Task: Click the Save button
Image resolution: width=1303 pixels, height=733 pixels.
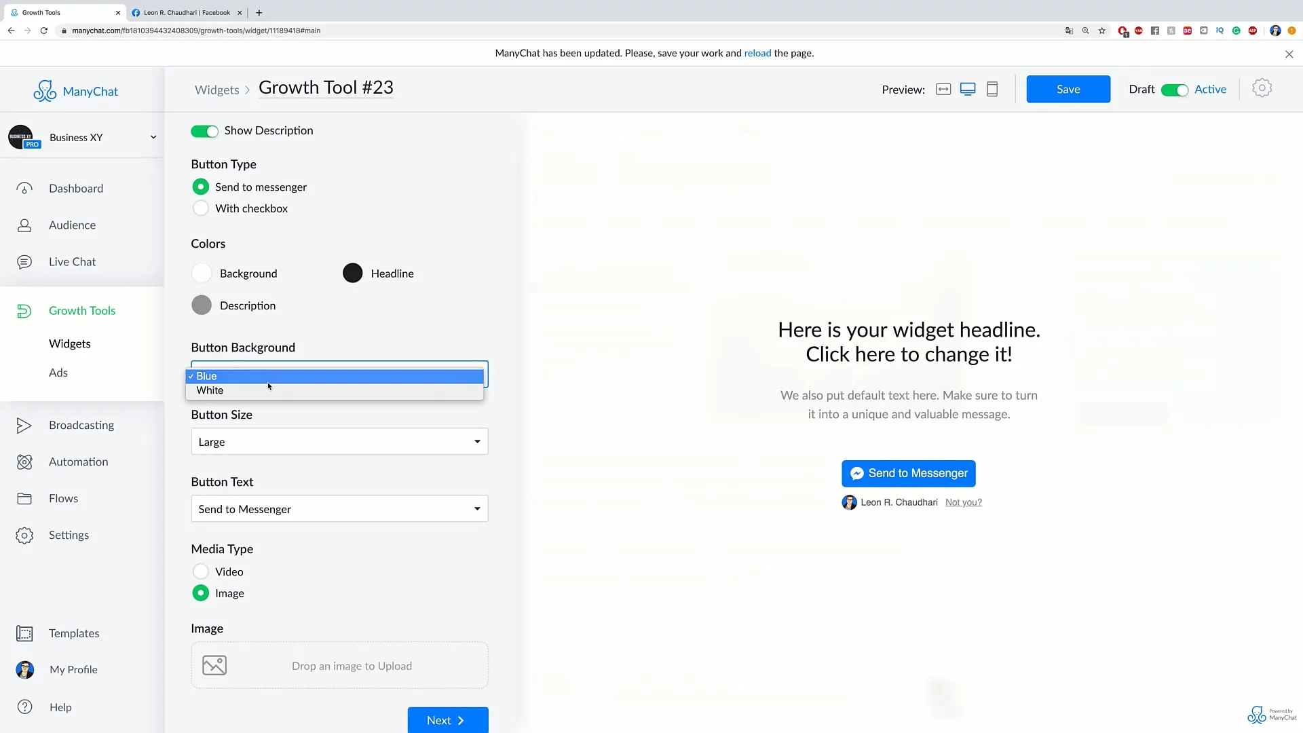Action: 1068,89
